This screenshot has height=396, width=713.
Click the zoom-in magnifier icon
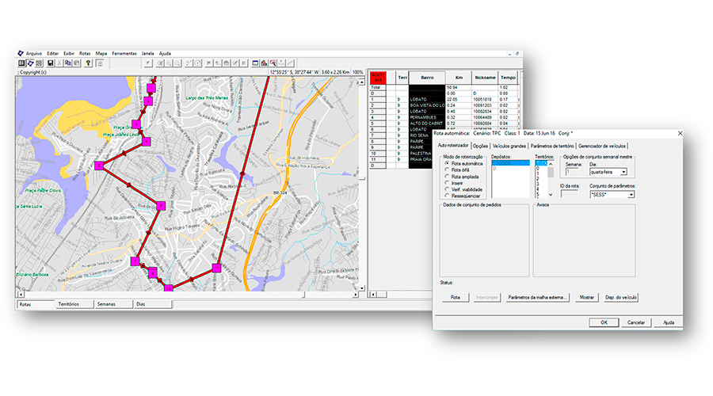click(167, 62)
